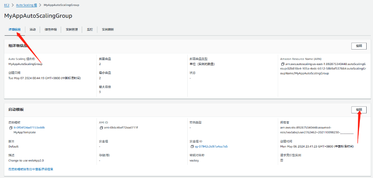Select the 监控 tab
This screenshot has width=373, height=178.
[90, 30]
